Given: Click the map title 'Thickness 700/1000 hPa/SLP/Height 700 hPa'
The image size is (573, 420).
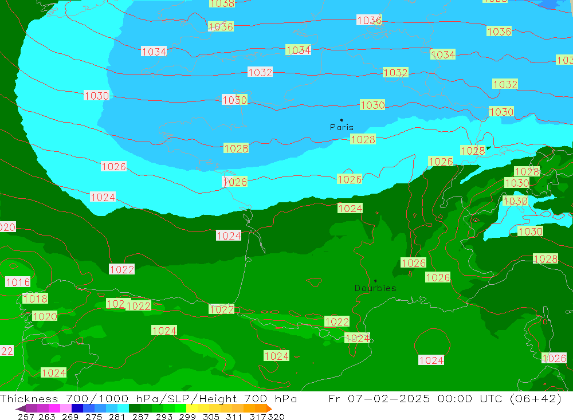Looking at the screenshot, I should tap(148, 398).
